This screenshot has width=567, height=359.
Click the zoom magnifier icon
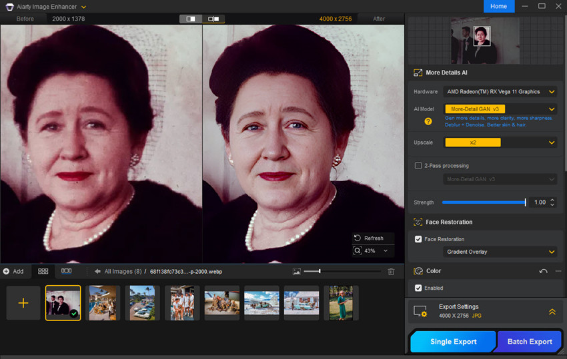(358, 250)
